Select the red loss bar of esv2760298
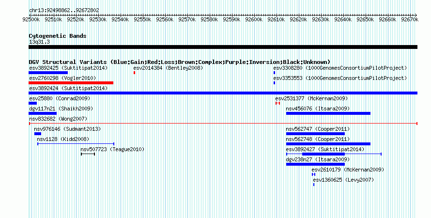The height and width of the screenshot is (218, 431). pyautogui.click(x=71, y=83)
